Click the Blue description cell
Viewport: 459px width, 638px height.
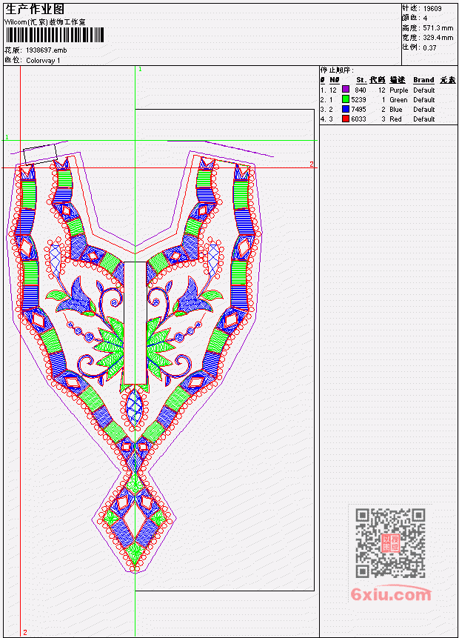click(396, 110)
